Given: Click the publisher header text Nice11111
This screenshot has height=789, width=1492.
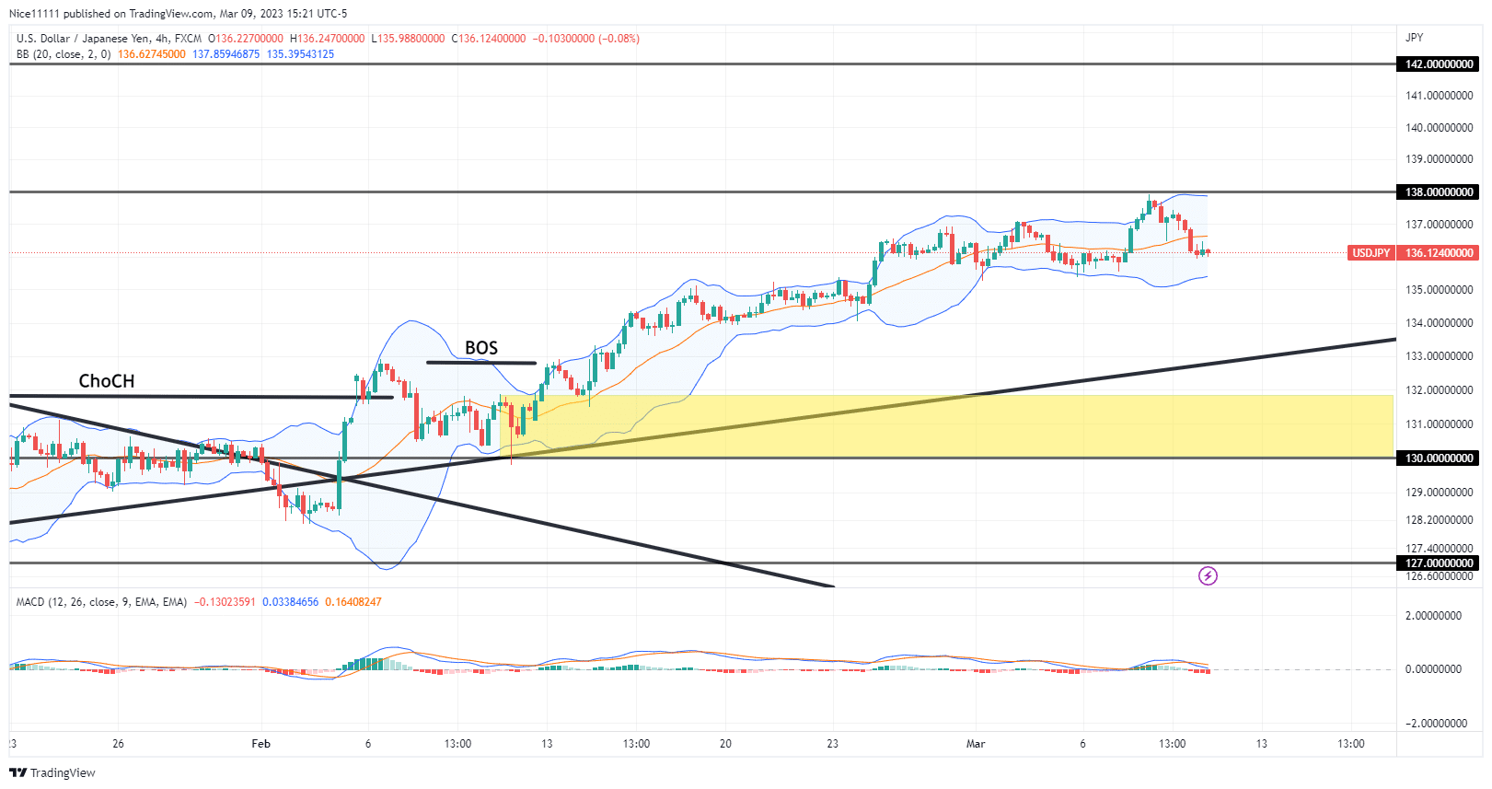Looking at the screenshot, I should 35,14.
